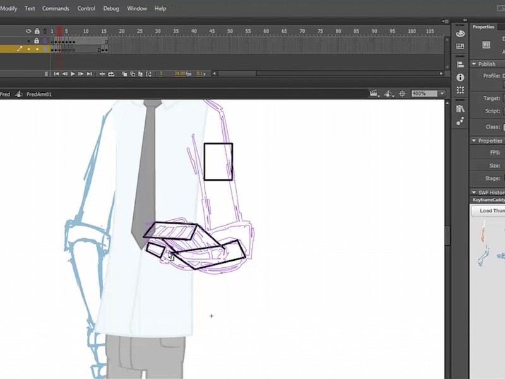
Task: Click the Edit Scene clapboard icon
Action: [374, 93]
